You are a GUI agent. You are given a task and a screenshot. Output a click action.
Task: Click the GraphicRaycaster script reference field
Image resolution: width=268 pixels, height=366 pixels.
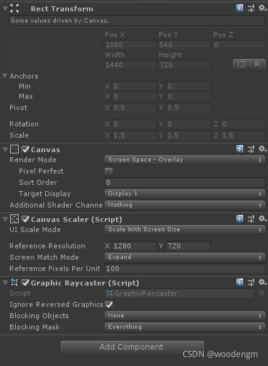point(180,293)
